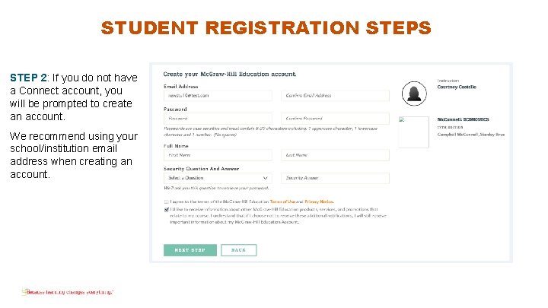Uncheck the receive promotions information checkbox
Viewport: 548px width, 308px height.
[x=167, y=208]
